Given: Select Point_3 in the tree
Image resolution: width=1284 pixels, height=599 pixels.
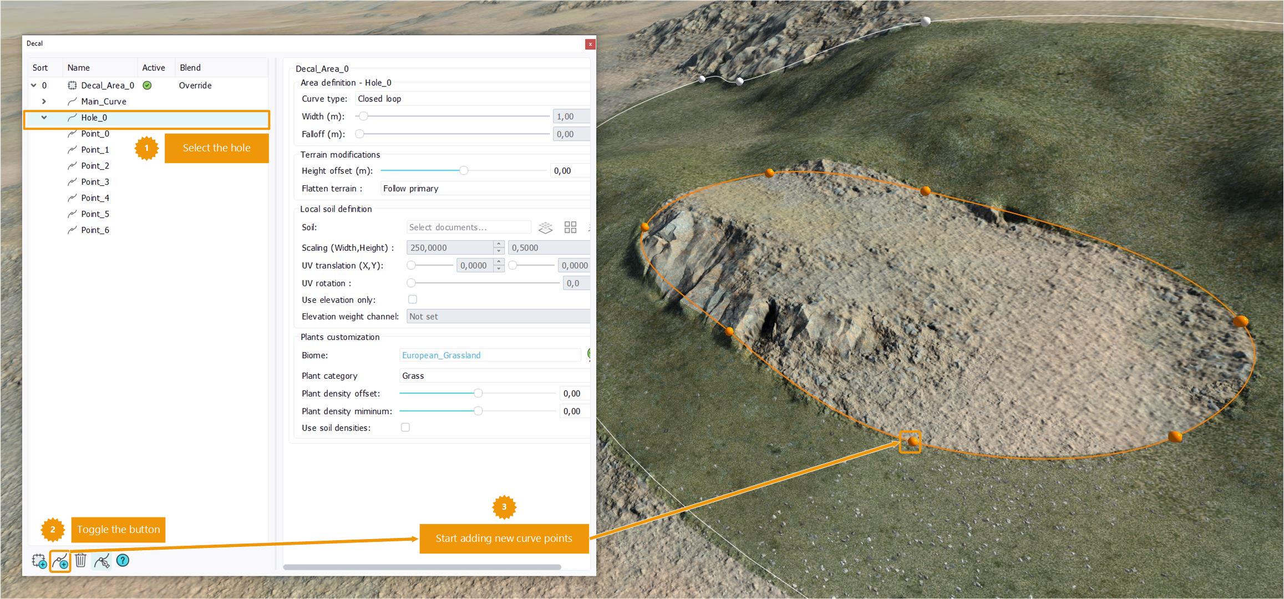Looking at the screenshot, I should coord(95,182).
